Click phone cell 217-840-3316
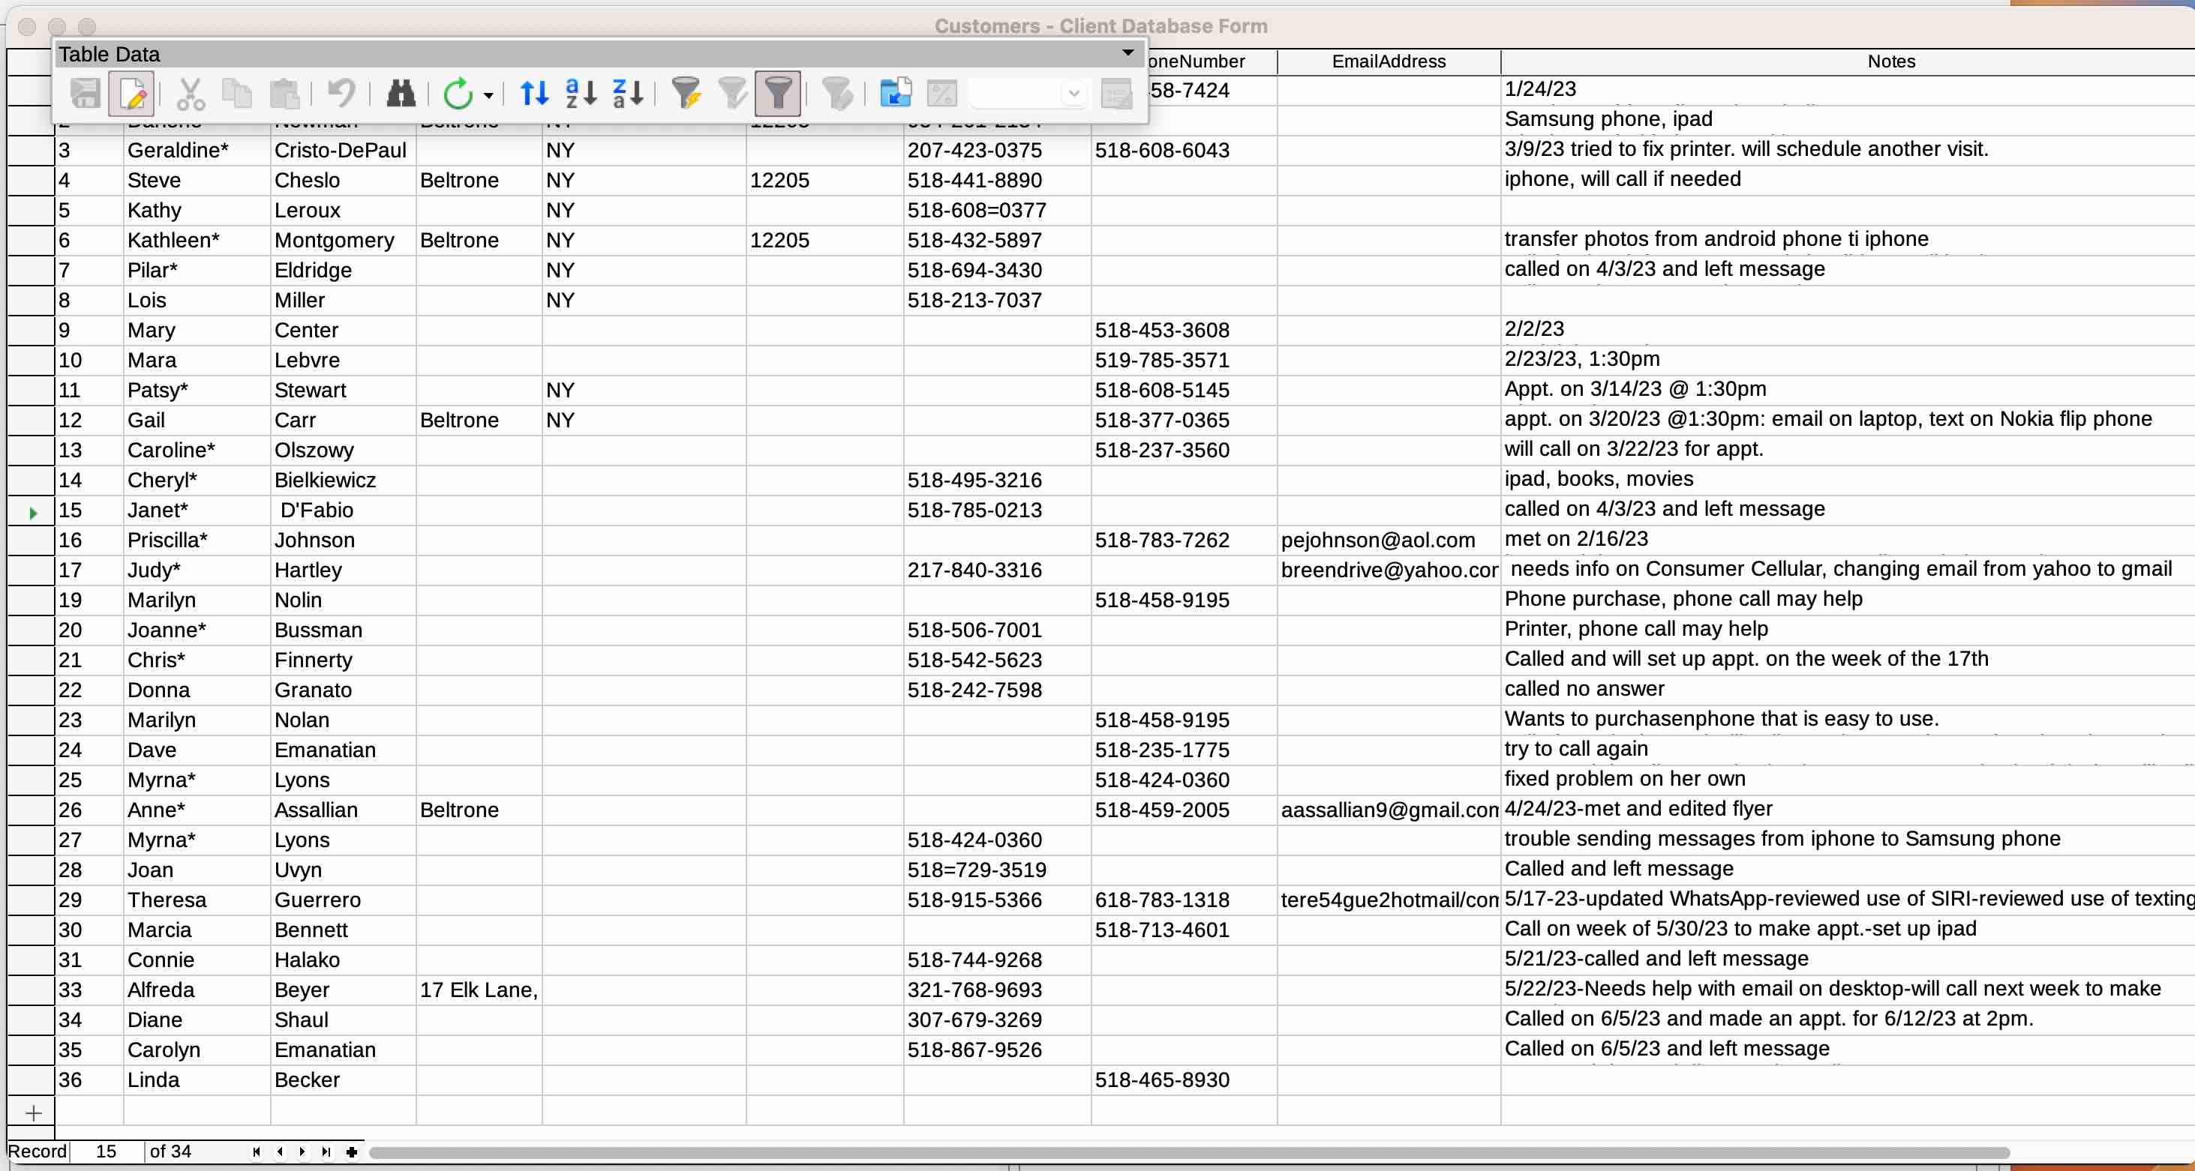 [997, 570]
